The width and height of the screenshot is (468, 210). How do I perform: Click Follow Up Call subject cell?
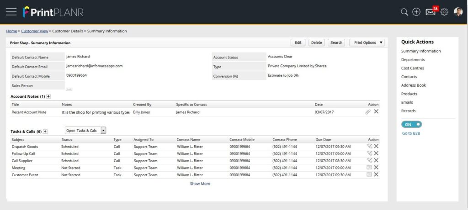click(x=23, y=154)
